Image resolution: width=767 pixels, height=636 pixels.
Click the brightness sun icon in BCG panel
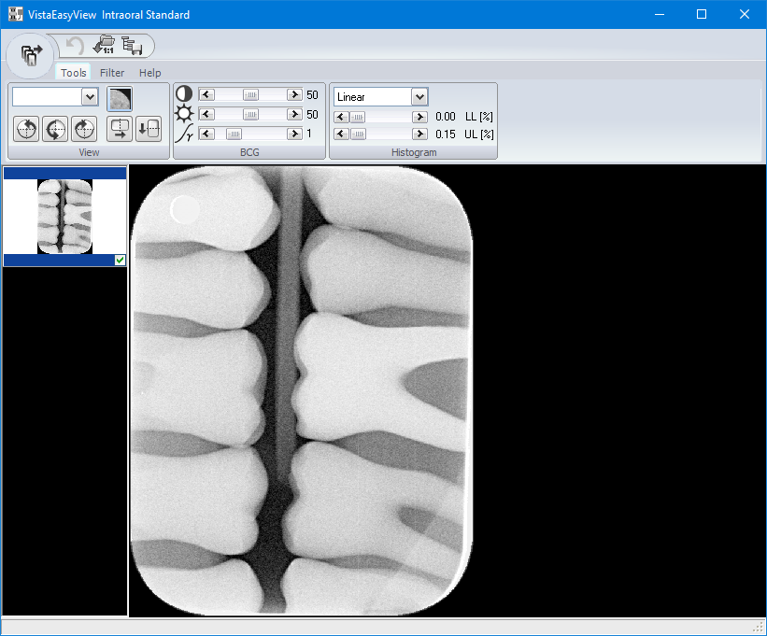(x=183, y=114)
